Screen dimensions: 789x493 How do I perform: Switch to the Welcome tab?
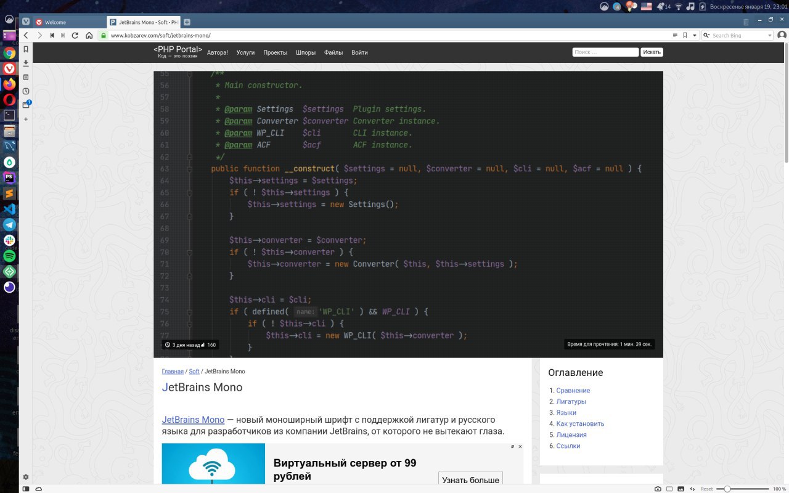pyautogui.click(x=69, y=22)
